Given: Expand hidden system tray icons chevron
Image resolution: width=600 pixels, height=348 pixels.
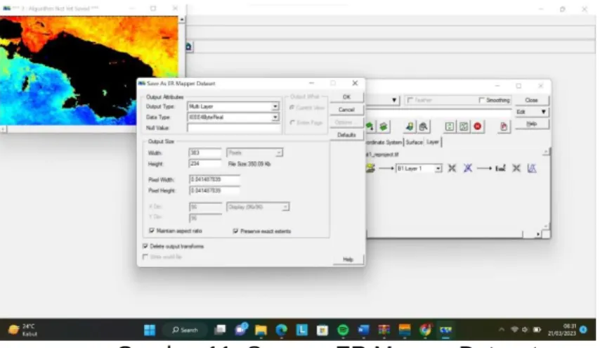Looking at the screenshot, I should (501, 330).
